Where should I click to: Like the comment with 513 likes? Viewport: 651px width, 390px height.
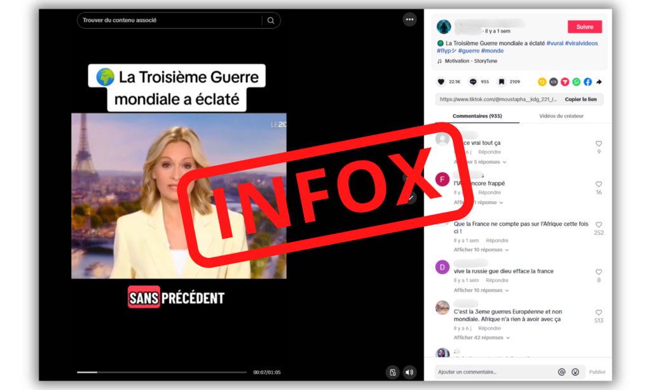[598, 313]
